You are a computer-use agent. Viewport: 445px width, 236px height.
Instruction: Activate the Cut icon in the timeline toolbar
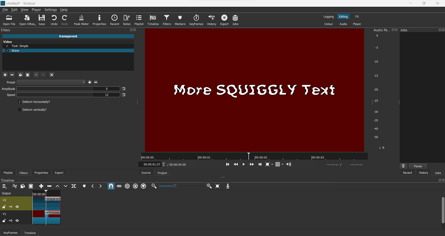(x=15, y=186)
